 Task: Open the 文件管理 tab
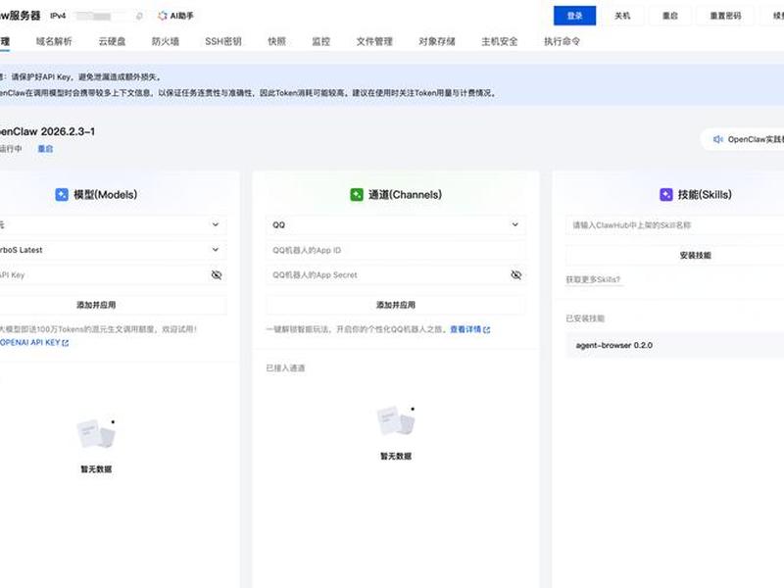click(374, 41)
